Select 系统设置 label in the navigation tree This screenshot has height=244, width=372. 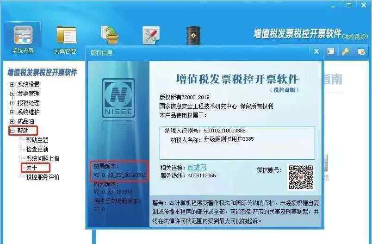[x=29, y=85]
